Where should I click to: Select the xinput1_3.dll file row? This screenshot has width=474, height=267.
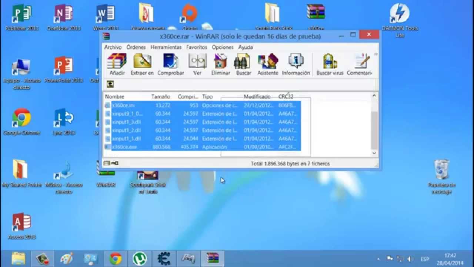(x=202, y=122)
